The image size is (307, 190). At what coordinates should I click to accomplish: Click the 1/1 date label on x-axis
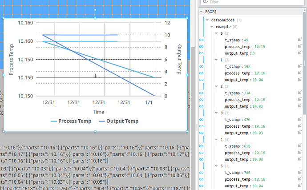[x=149, y=102]
